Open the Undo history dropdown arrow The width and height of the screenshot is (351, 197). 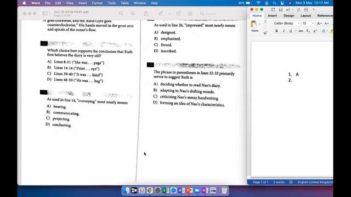tap(292, 10)
